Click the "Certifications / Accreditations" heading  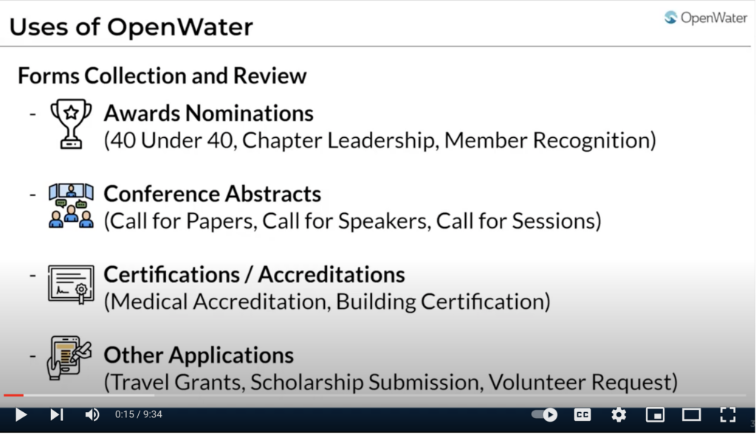[254, 274]
